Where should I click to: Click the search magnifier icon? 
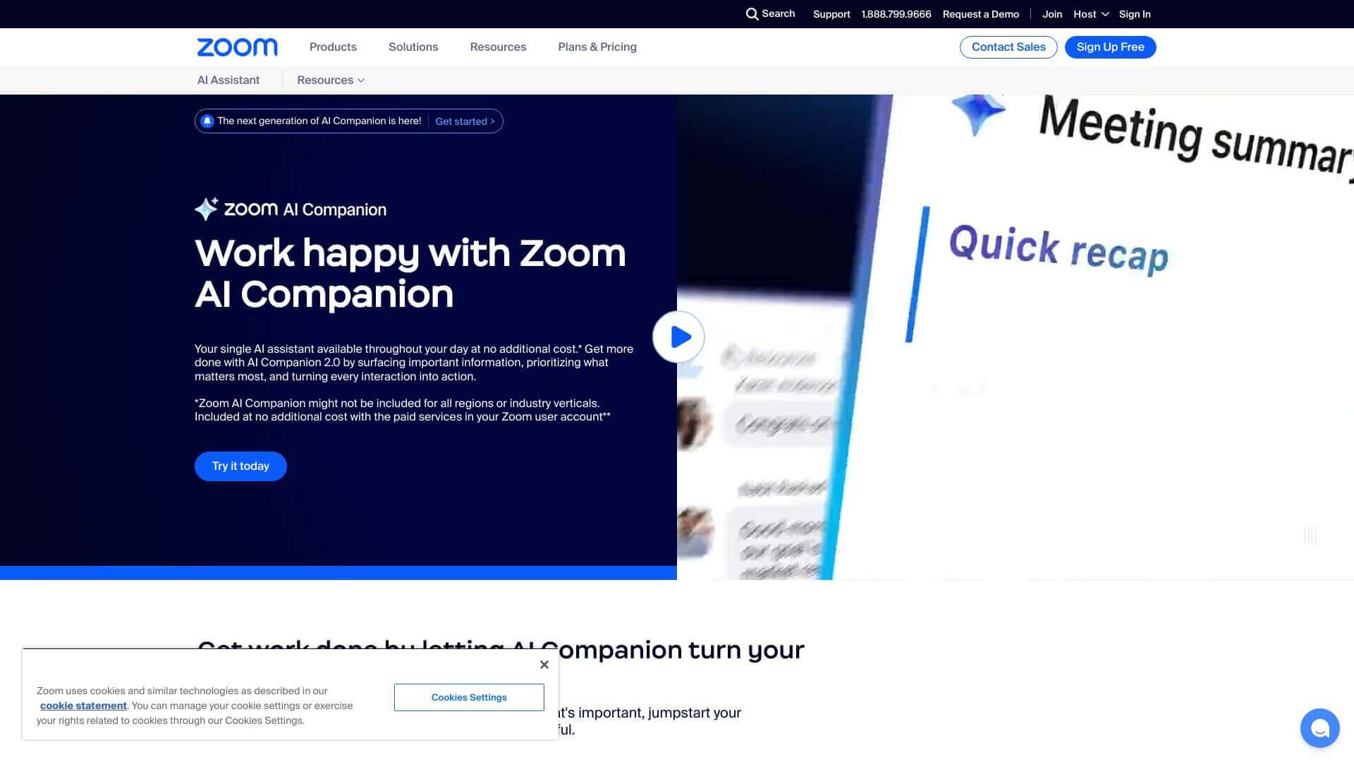click(753, 13)
